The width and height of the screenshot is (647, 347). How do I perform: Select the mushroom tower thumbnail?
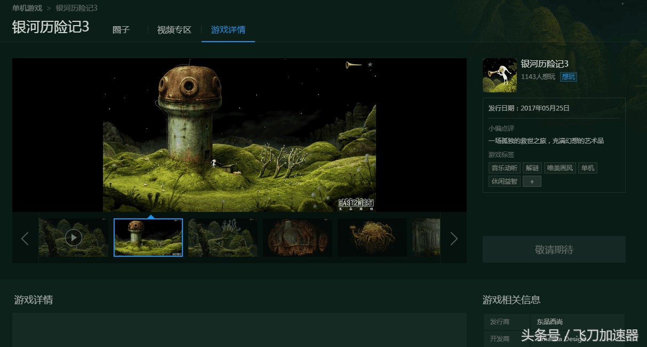[x=148, y=238]
